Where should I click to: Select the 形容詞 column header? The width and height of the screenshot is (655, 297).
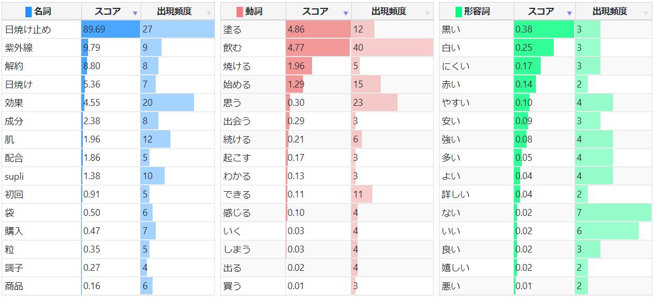tap(477, 12)
